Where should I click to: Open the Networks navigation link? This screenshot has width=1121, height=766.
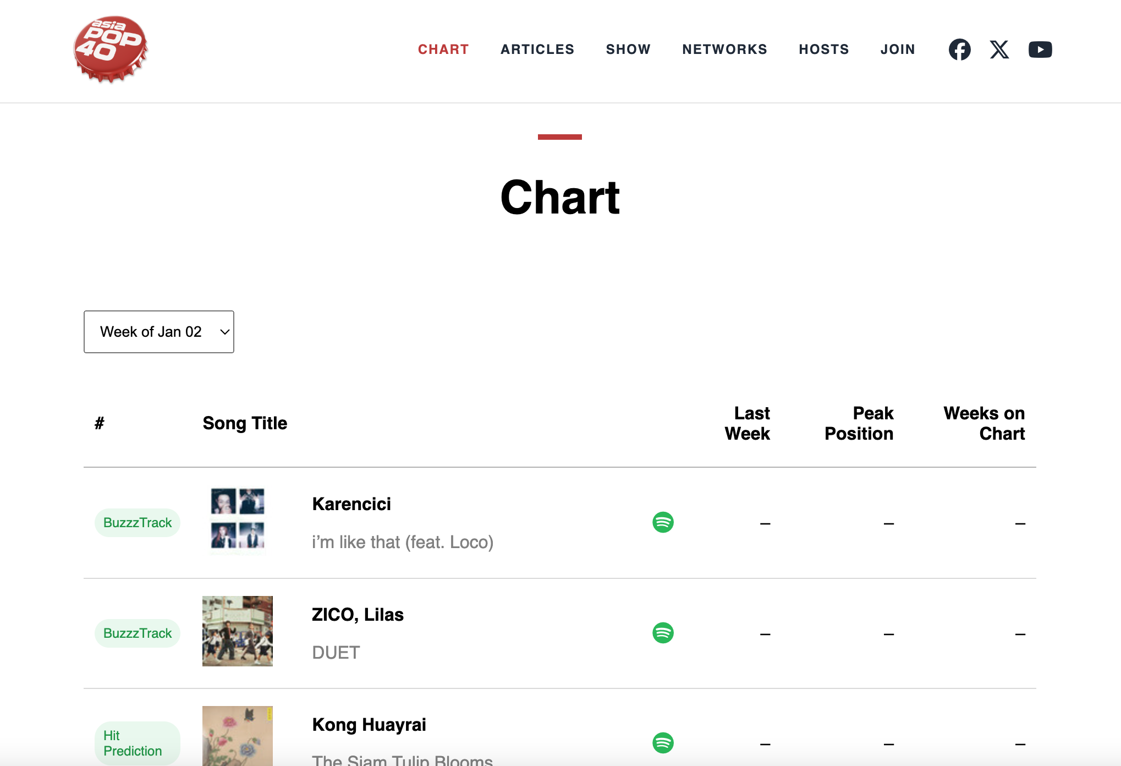724,50
